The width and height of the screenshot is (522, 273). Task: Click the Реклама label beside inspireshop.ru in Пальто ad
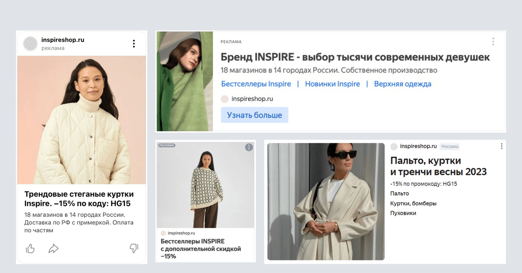450,146
